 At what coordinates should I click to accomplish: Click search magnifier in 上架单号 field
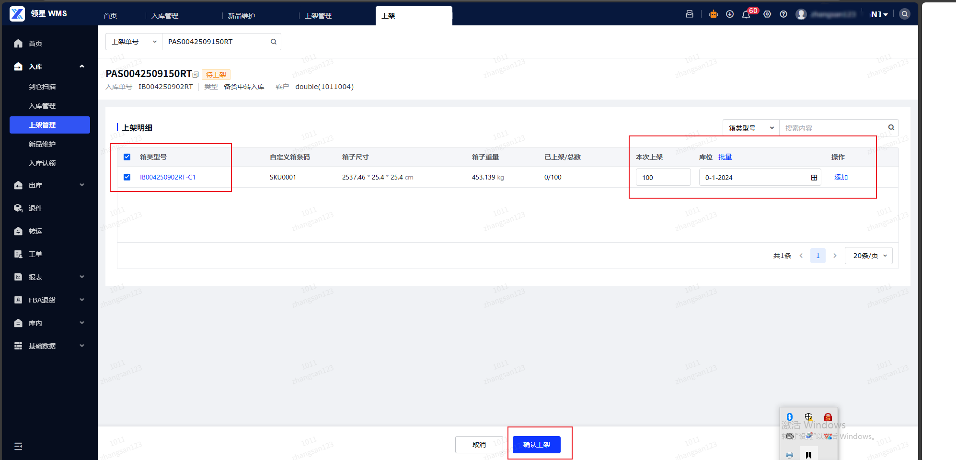pos(274,42)
